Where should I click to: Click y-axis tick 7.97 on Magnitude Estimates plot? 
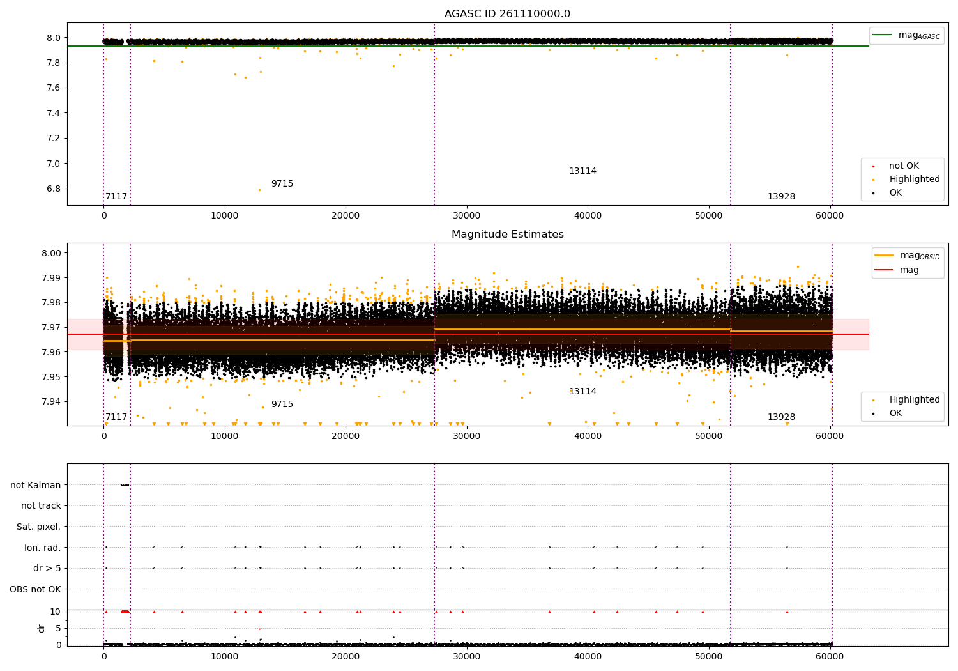[x=52, y=327]
